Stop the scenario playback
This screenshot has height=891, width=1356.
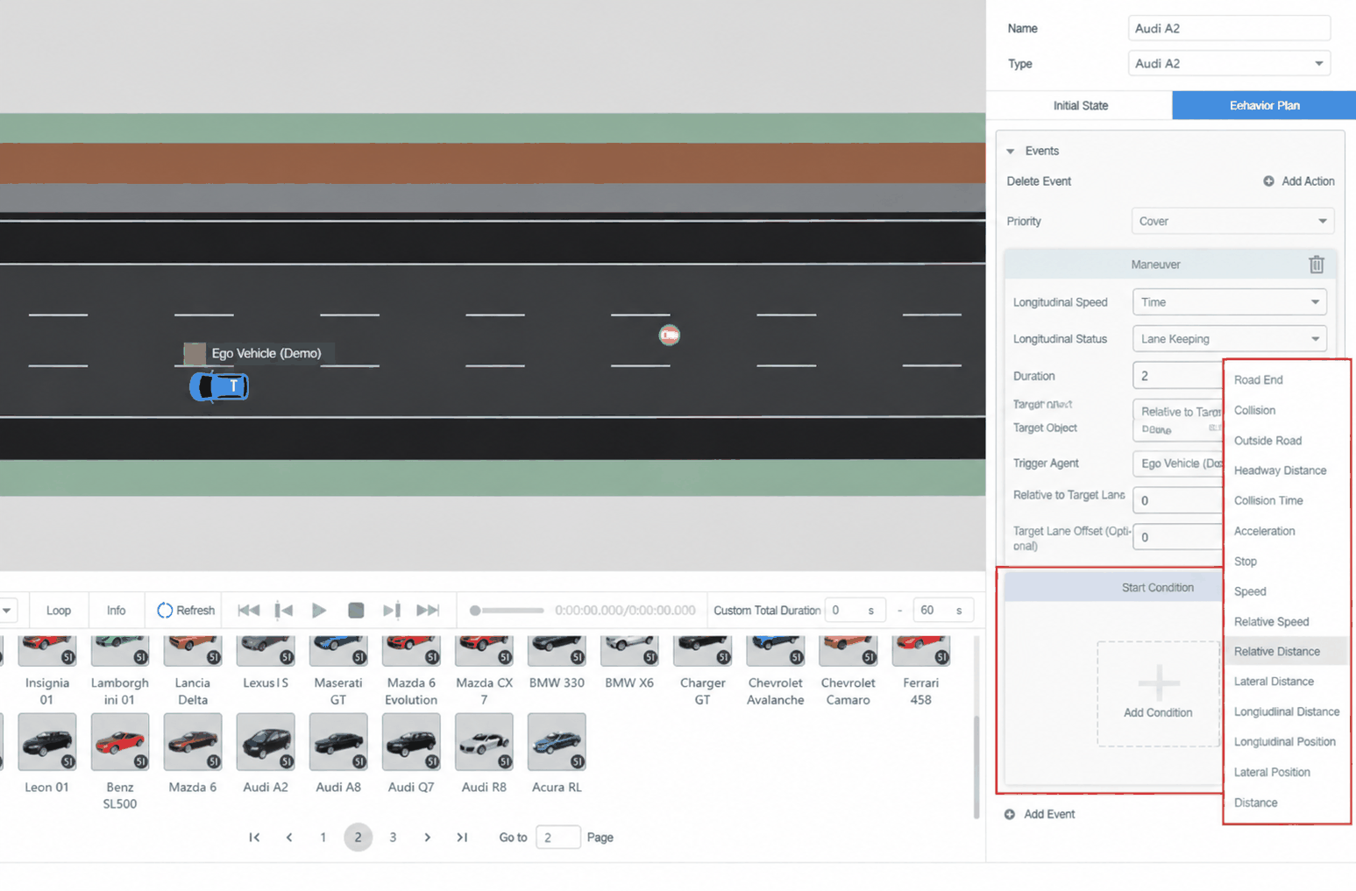click(x=356, y=610)
